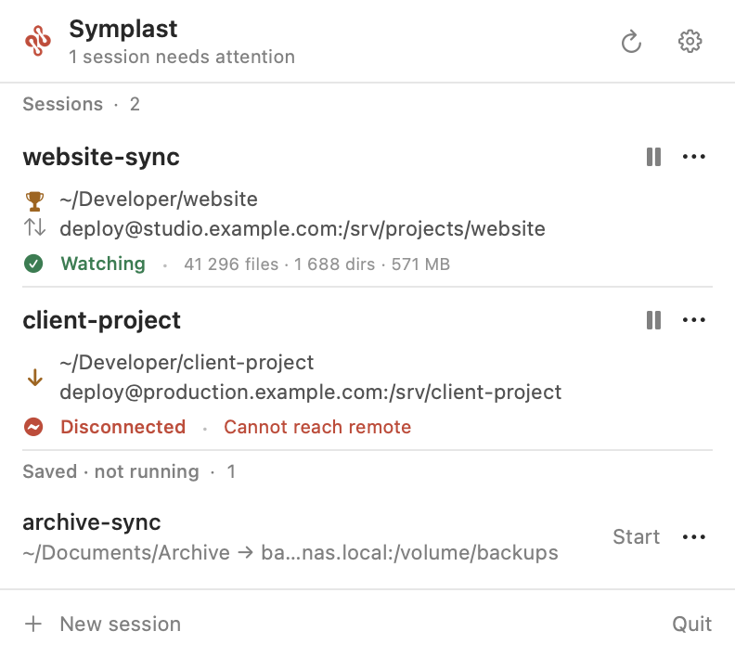Image resolution: width=735 pixels, height=657 pixels.
Task: Click the Symplast title text
Action: point(123,29)
